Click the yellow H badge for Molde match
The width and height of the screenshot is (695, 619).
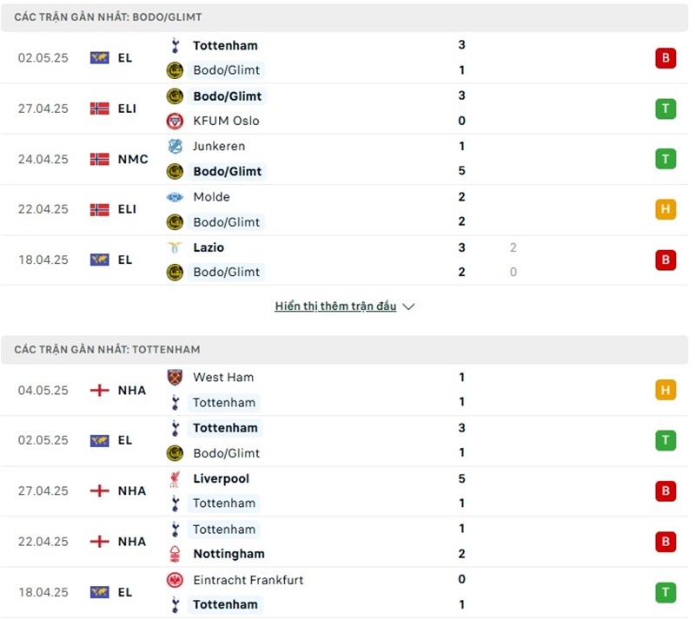click(665, 209)
